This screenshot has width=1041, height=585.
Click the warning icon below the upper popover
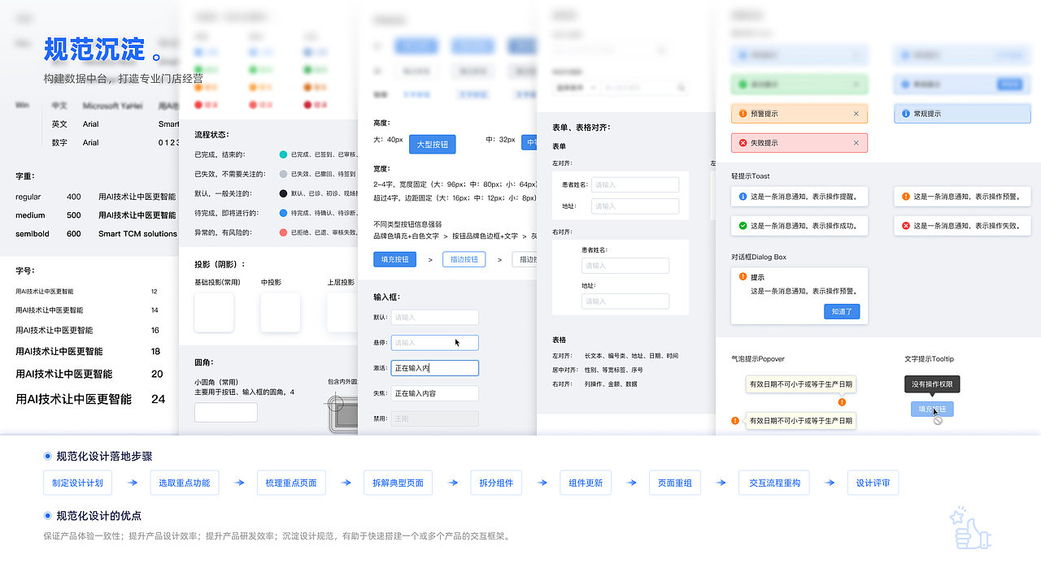842,402
